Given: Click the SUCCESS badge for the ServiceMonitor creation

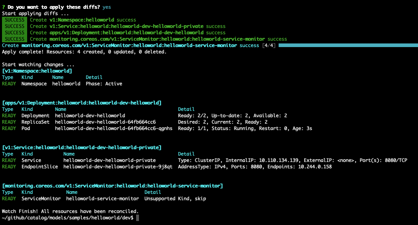Looking at the screenshot, I should tap(15, 39).
